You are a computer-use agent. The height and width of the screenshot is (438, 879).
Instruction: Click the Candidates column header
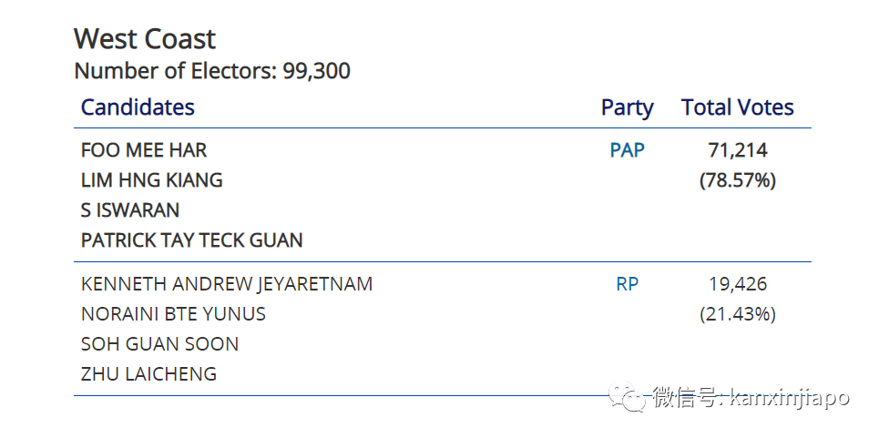(x=138, y=107)
